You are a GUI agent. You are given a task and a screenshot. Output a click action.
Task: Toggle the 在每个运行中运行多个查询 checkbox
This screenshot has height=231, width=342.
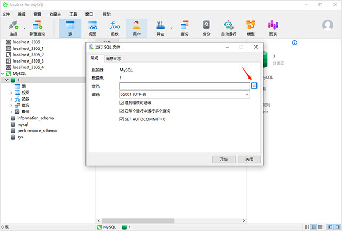coord(122,111)
